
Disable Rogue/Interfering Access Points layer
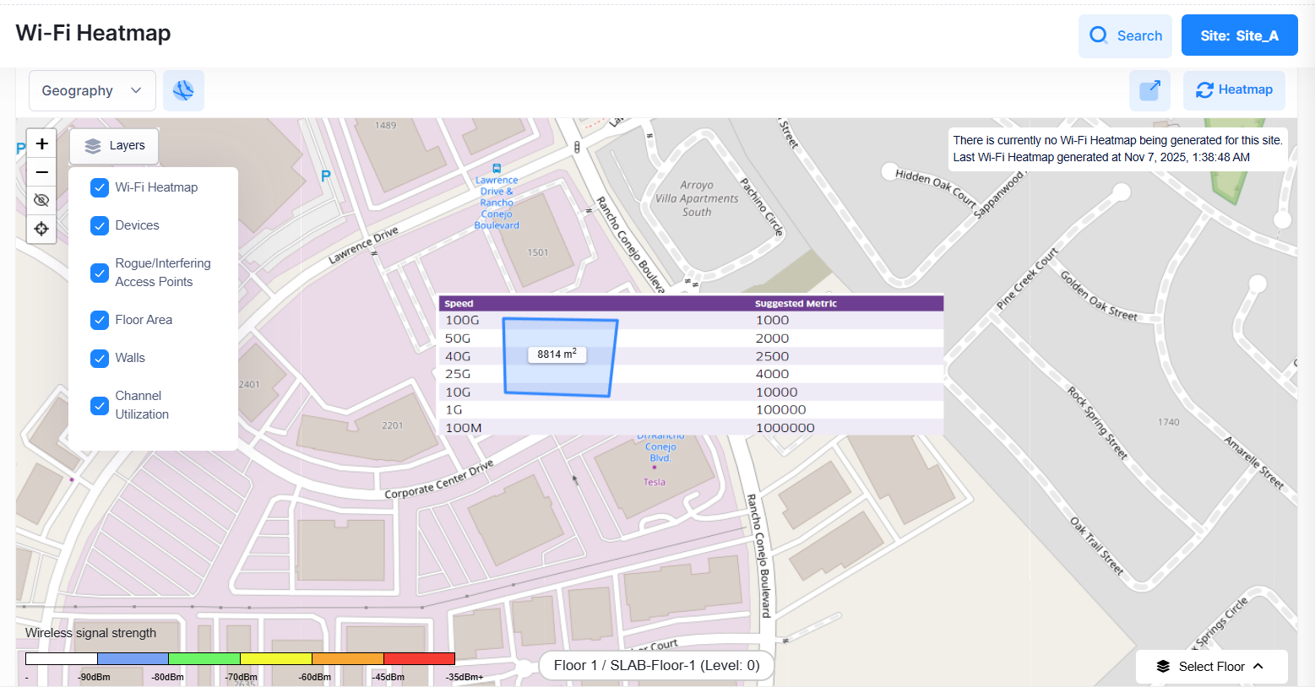100,273
